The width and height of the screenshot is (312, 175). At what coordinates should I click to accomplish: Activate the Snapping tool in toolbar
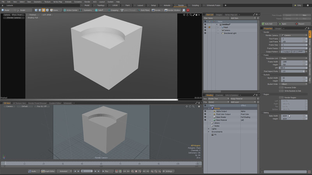(x=113, y=10)
